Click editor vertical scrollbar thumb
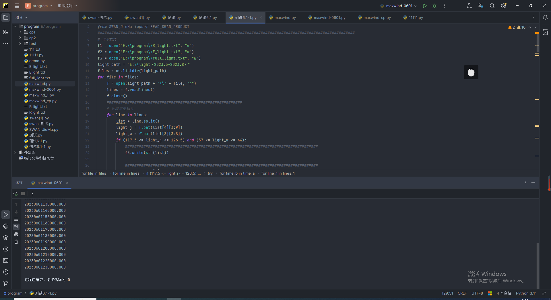 click(x=538, y=43)
